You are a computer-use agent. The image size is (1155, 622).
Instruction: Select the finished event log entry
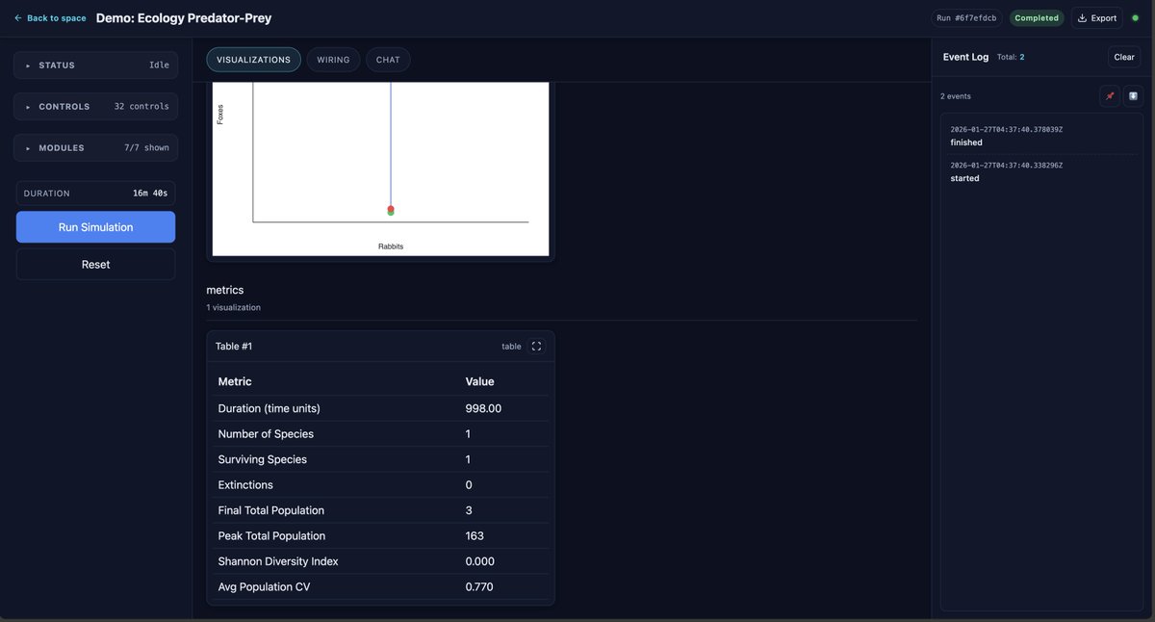(x=1041, y=136)
